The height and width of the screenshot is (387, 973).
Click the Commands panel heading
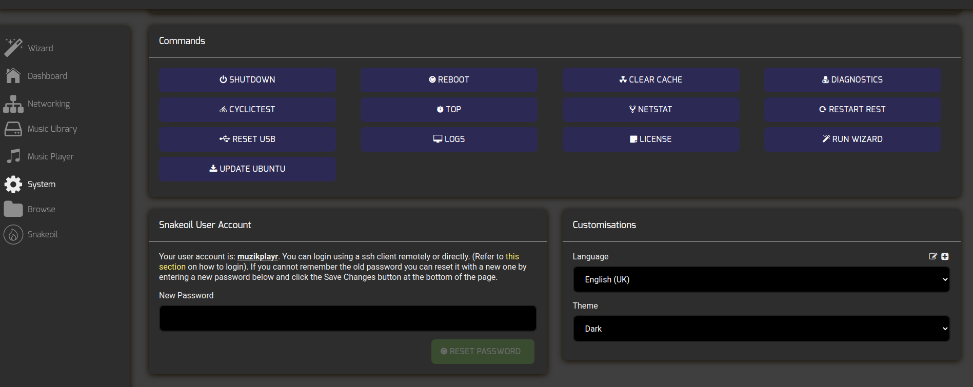point(182,40)
